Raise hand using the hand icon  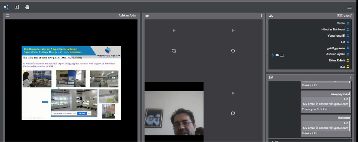pyautogui.click(x=27, y=7)
